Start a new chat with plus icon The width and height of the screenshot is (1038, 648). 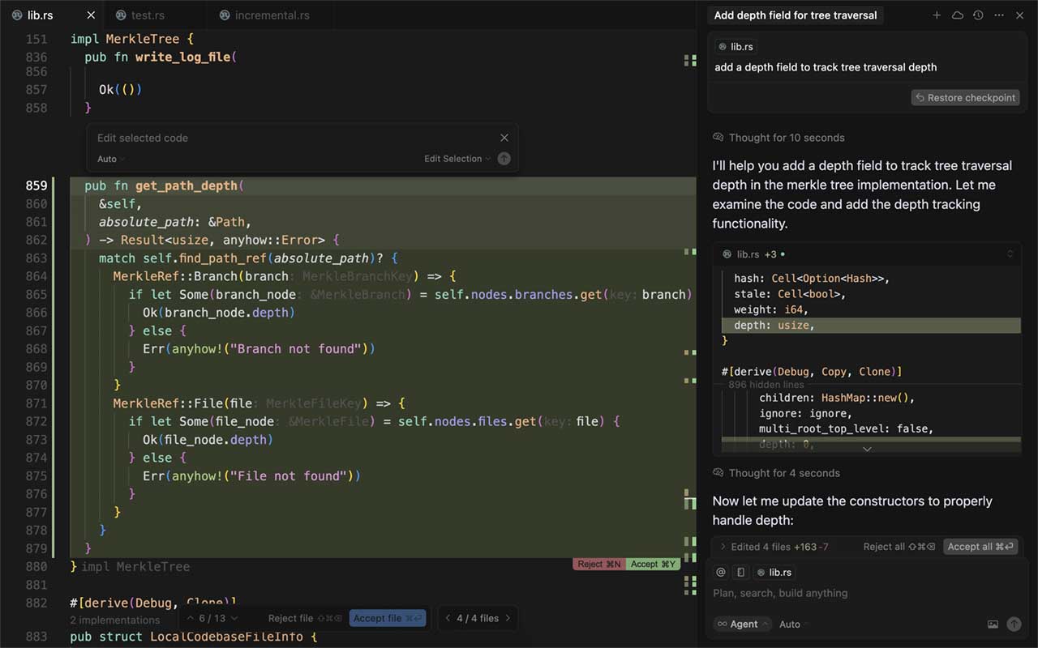coord(937,15)
